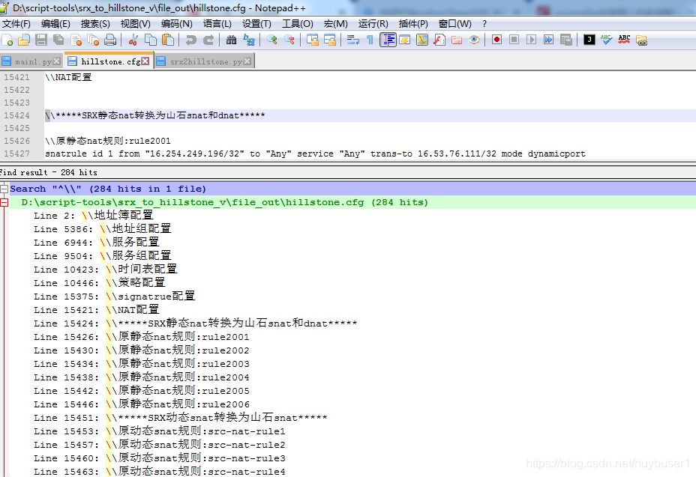The height and width of the screenshot is (477, 696).
Task: Switch to the srx2hillstone.py tab
Action: point(205,61)
